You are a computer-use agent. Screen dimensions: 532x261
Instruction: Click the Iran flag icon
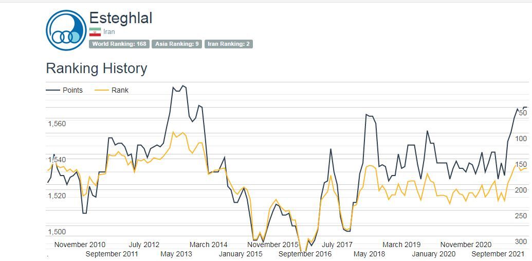(x=95, y=32)
